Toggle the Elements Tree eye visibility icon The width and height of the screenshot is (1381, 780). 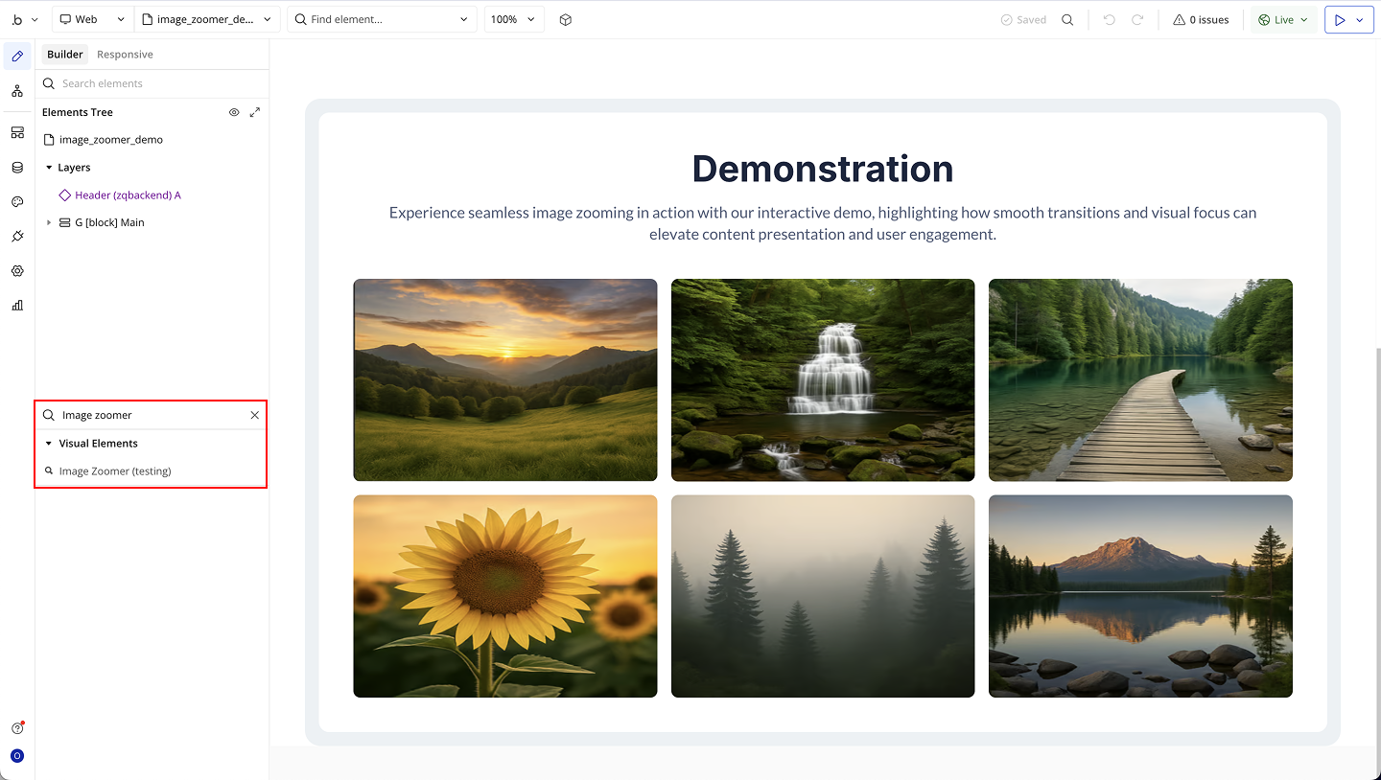click(234, 112)
